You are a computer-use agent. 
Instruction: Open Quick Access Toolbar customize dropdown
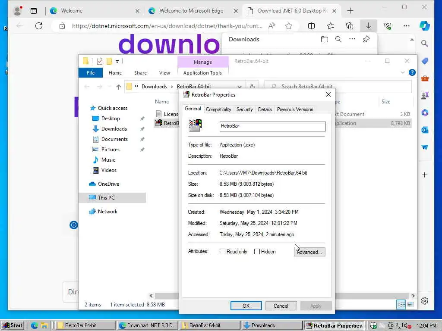[x=117, y=61]
